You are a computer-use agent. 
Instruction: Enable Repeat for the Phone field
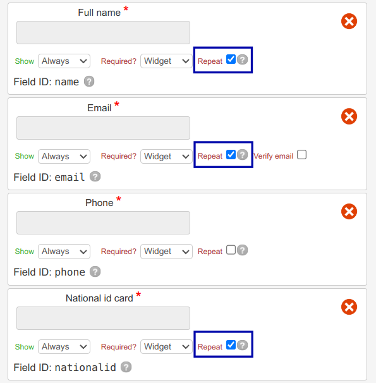(231, 250)
